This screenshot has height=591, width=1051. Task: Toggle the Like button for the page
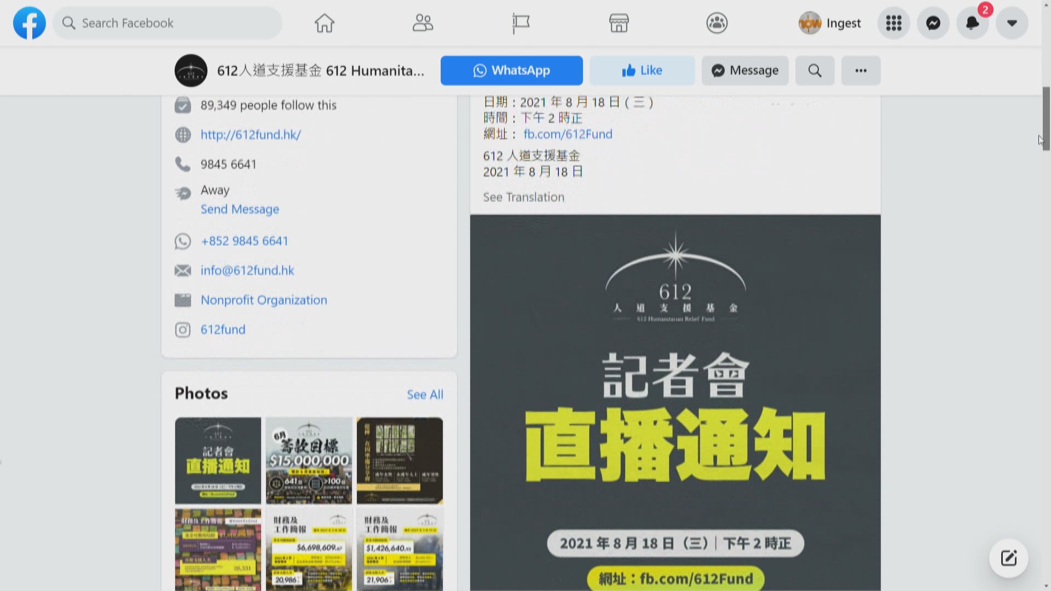(642, 71)
